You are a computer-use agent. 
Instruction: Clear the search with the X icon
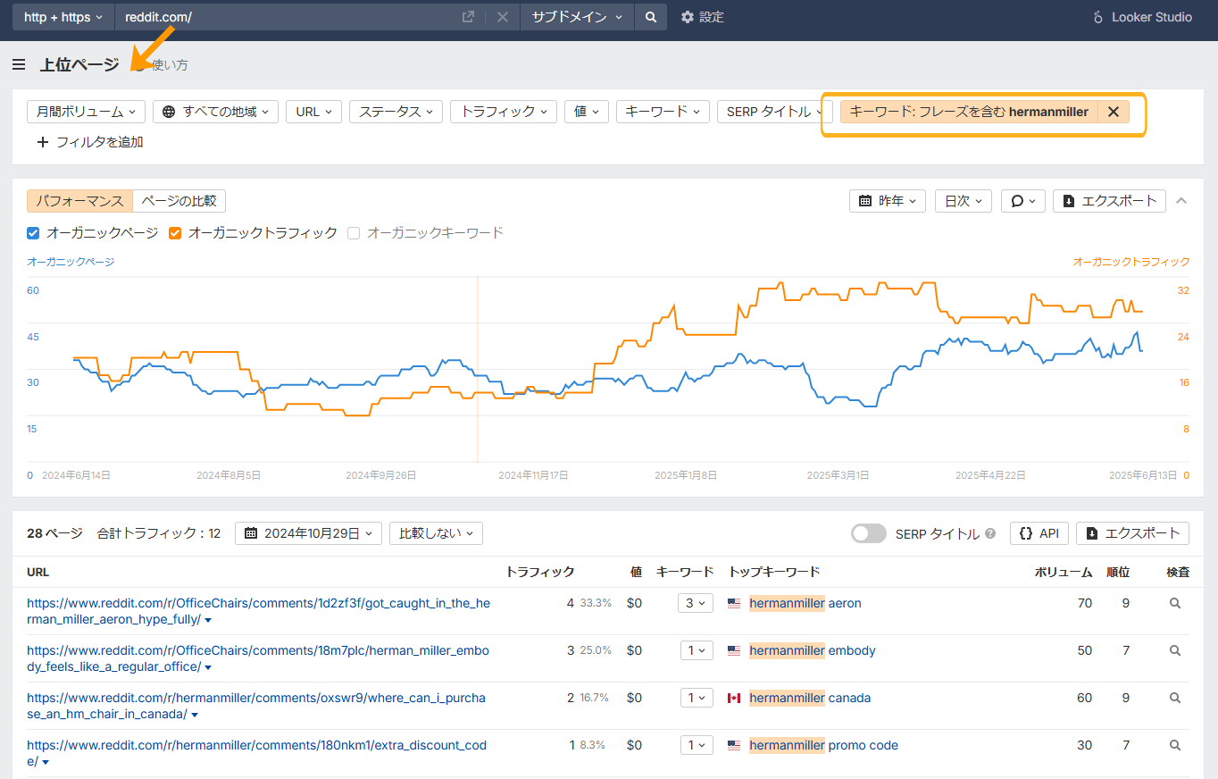pos(501,16)
